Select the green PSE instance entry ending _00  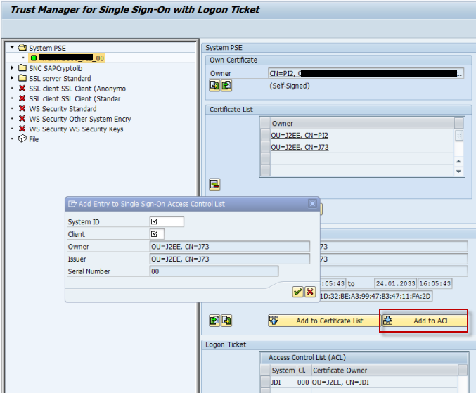(67, 58)
